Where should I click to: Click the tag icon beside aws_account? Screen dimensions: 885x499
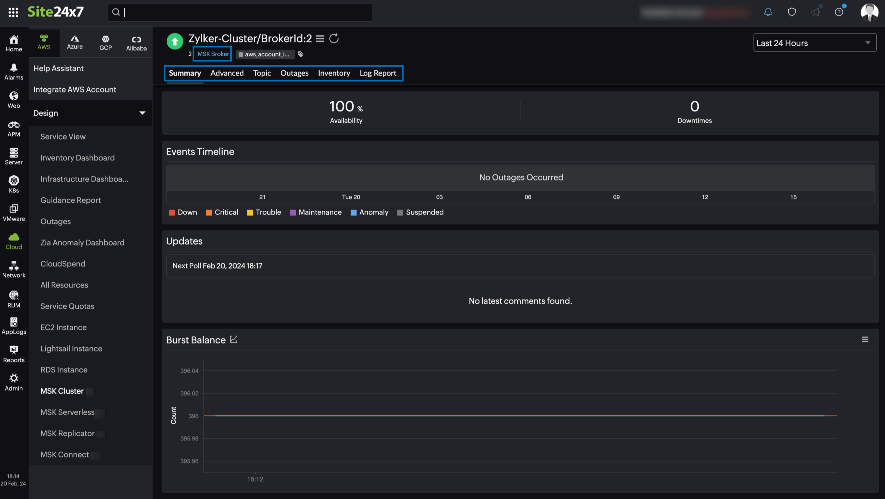pos(301,54)
